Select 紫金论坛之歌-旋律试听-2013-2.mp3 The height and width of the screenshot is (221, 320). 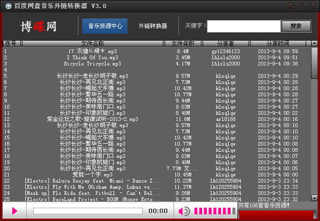tap(92, 119)
